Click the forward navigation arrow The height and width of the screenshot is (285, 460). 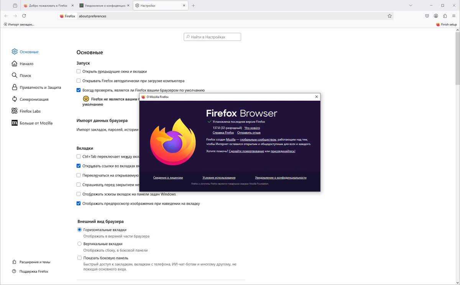(x=15, y=16)
